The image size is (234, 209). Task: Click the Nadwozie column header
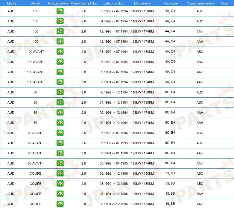(x=171, y=3)
